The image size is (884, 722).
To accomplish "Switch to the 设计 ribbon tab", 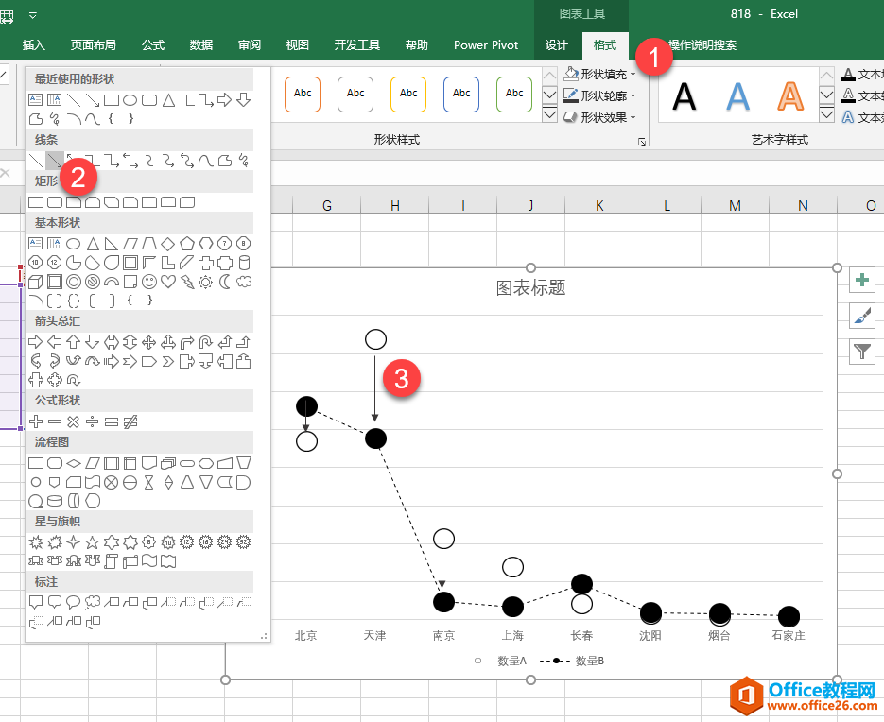I will click(x=557, y=44).
